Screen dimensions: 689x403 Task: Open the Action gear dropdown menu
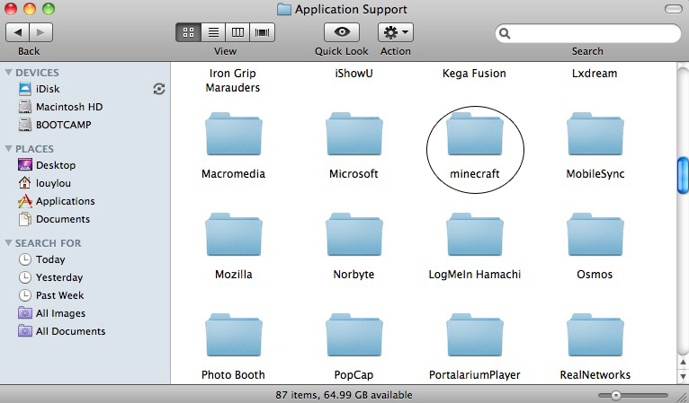[396, 32]
